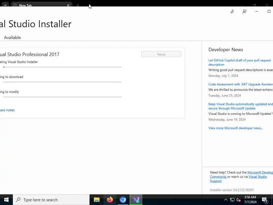Click the download progress bar

(62, 82)
